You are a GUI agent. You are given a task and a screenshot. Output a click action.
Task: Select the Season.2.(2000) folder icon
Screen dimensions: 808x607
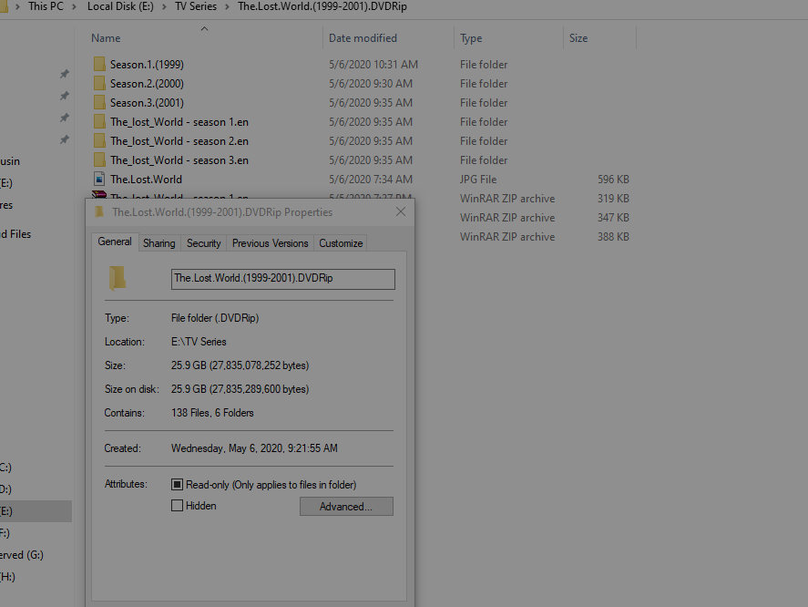99,83
